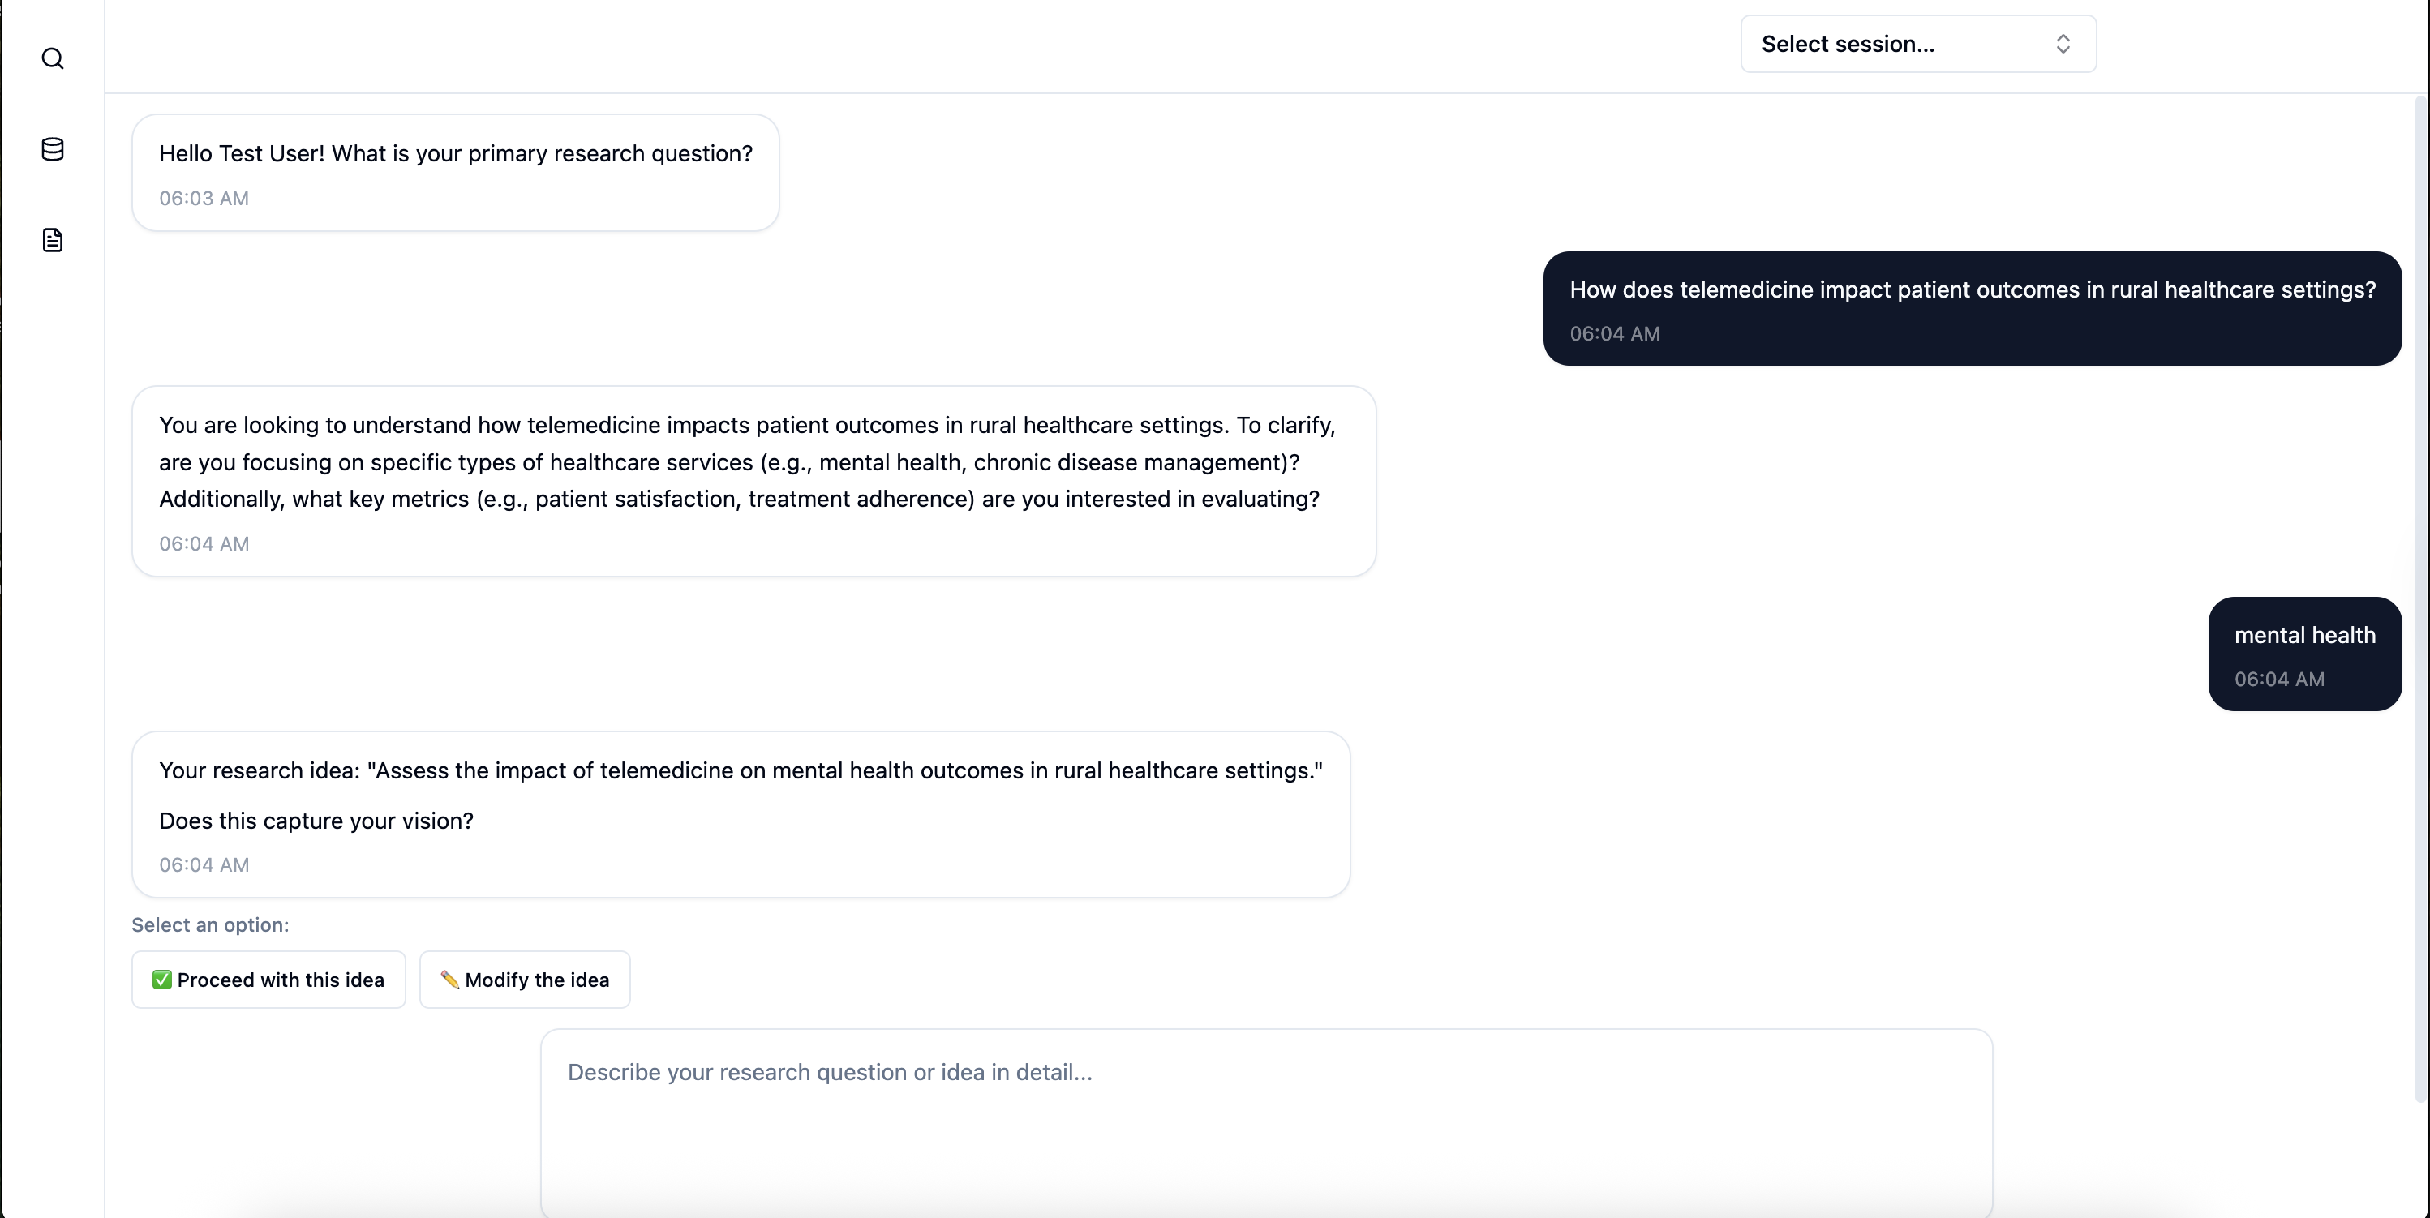This screenshot has width=2430, height=1218.
Task: Choose Proceed with this idea
Action: pyautogui.click(x=268, y=980)
